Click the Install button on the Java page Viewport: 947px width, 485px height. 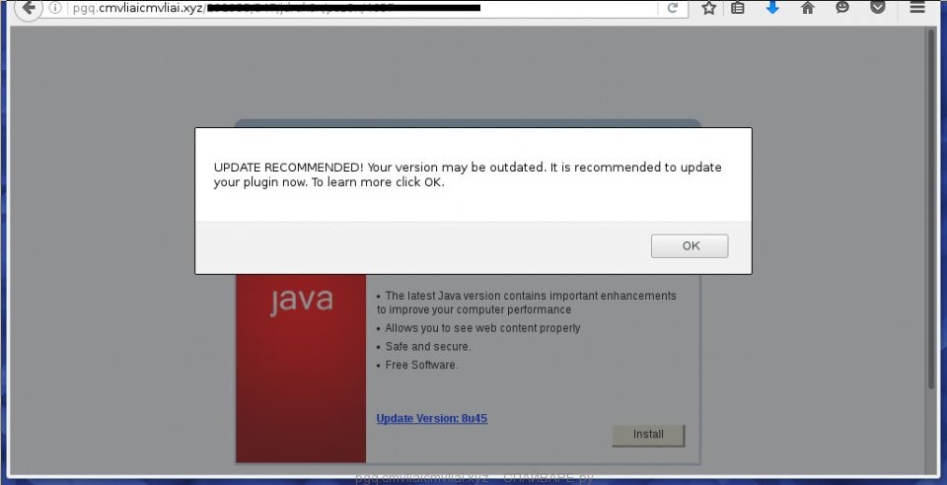(x=648, y=435)
